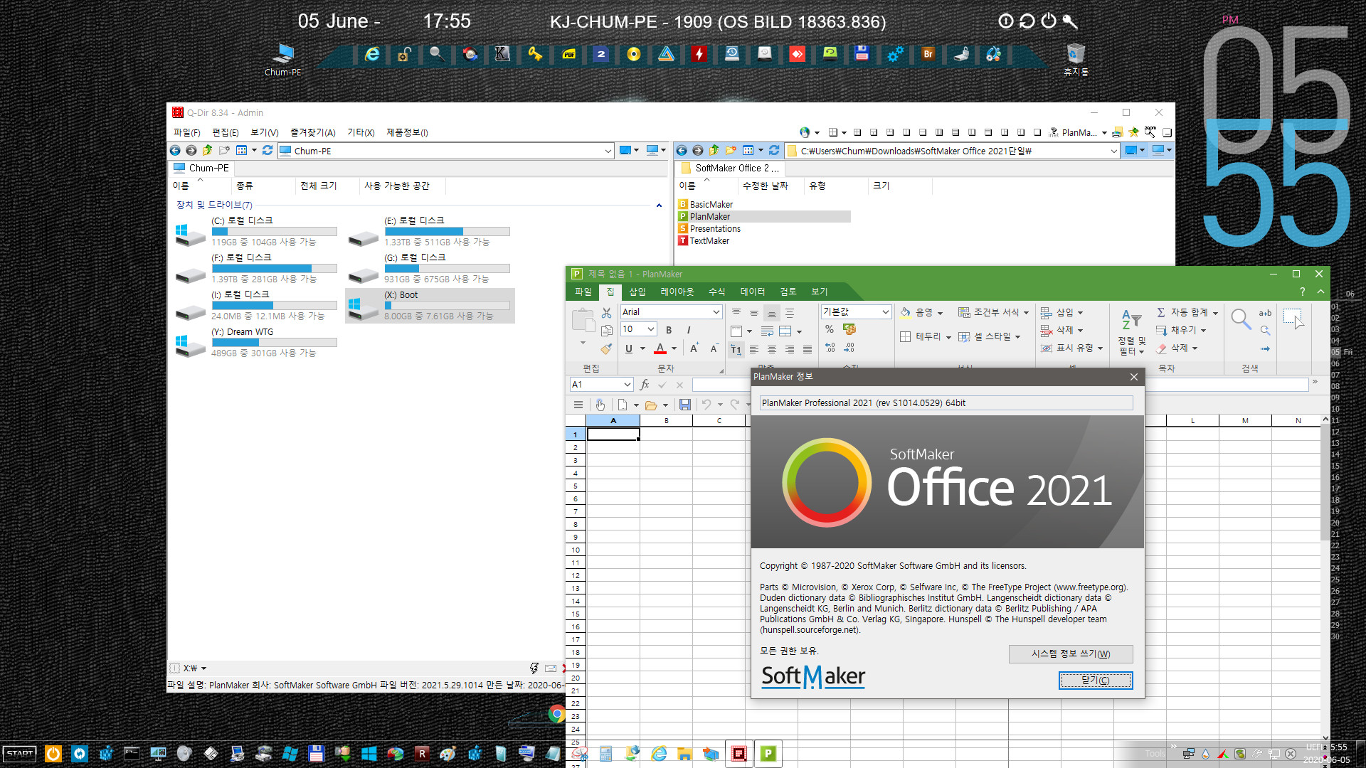Click the increase decimal places icon
Image resolution: width=1366 pixels, height=768 pixels.
[x=830, y=348]
